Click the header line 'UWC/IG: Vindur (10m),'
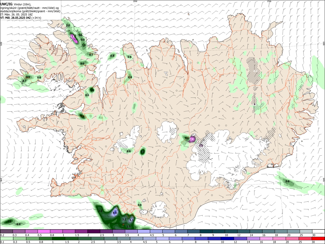 pyautogui.click(x=15, y=4)
